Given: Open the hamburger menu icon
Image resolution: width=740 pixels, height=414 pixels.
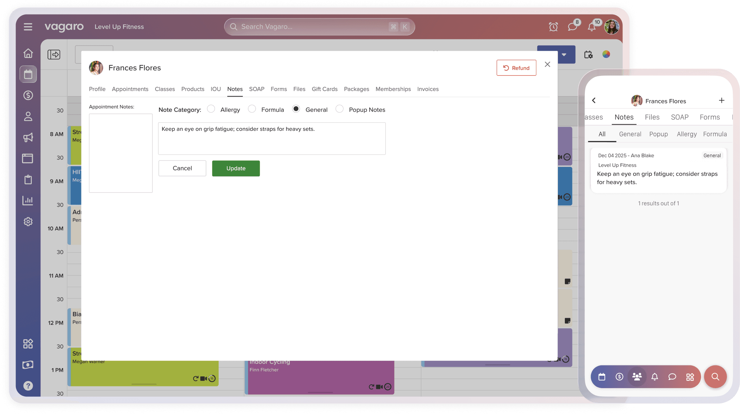Looking at the screenshot, I should (x=28, y=27).
